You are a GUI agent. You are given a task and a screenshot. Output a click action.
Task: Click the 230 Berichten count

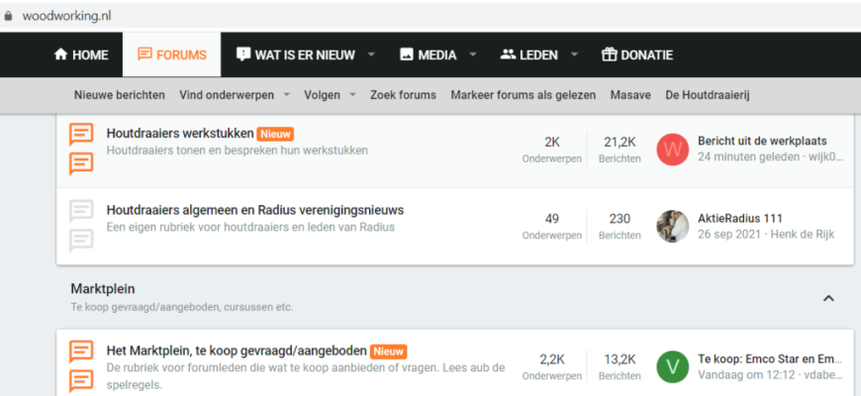coord(620,227)
